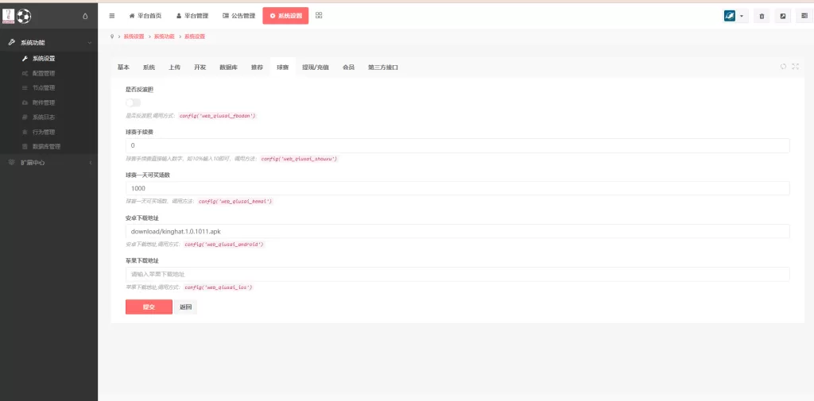Click the 苹果下载地址 input field
Screen dimensions: 814x401
click(x=457, y=275)
